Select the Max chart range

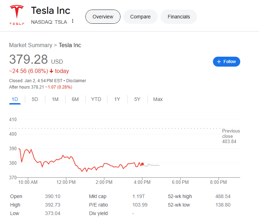[x=158, y=99]
